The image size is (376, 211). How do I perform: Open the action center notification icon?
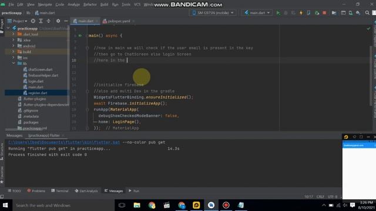pyautogui.click(x=352, y=205)
